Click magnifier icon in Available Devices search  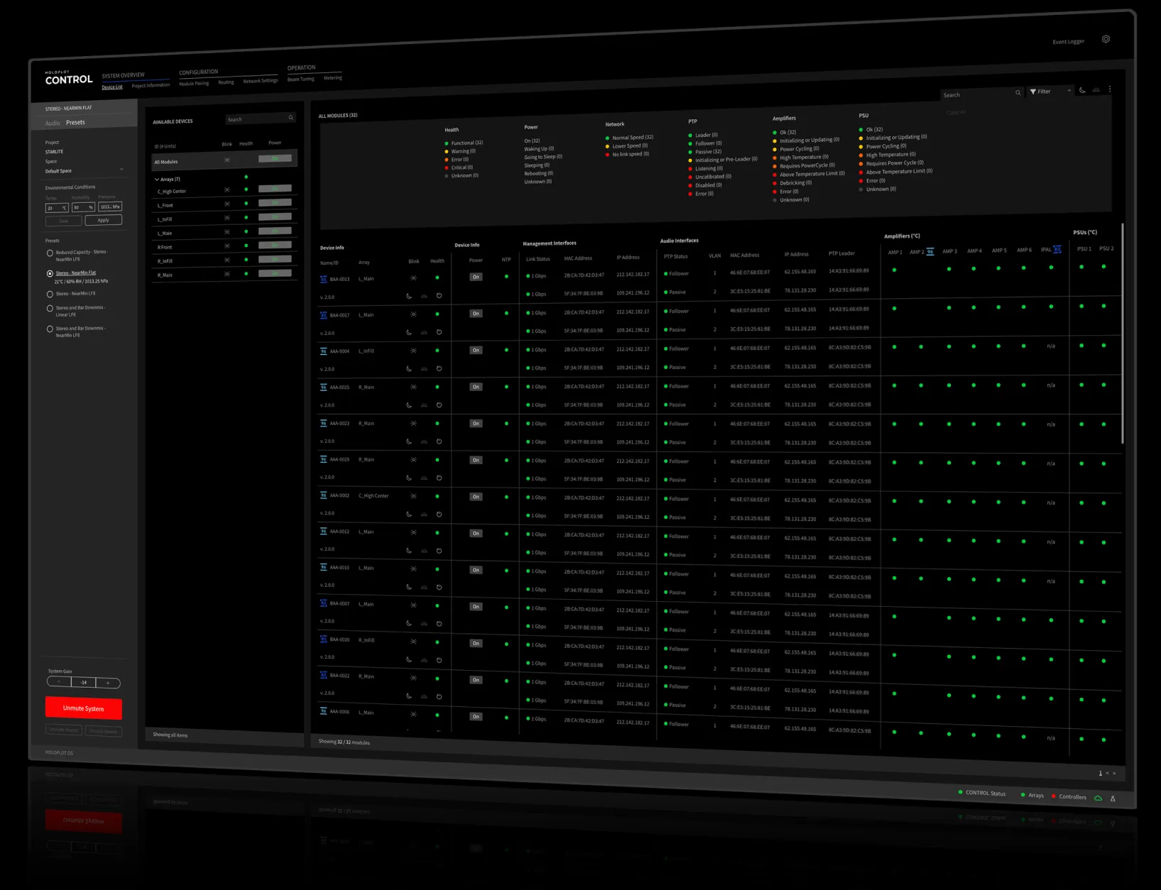[290, 118]
